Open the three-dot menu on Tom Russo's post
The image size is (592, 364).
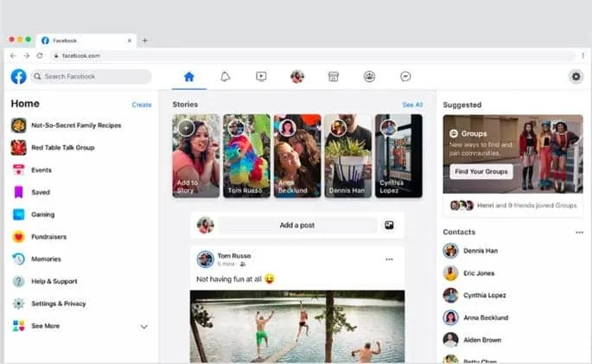click(389, 259)
